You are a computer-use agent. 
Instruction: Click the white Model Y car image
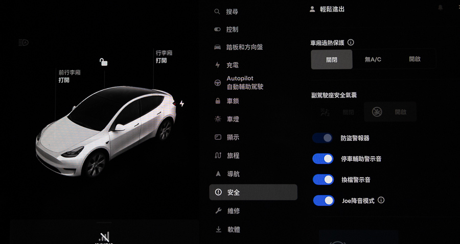coord(106,132)
